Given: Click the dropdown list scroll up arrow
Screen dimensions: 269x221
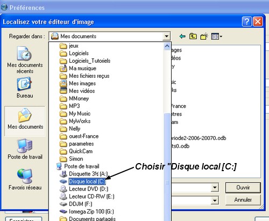Looking at the screenshot, I should 167,46.
